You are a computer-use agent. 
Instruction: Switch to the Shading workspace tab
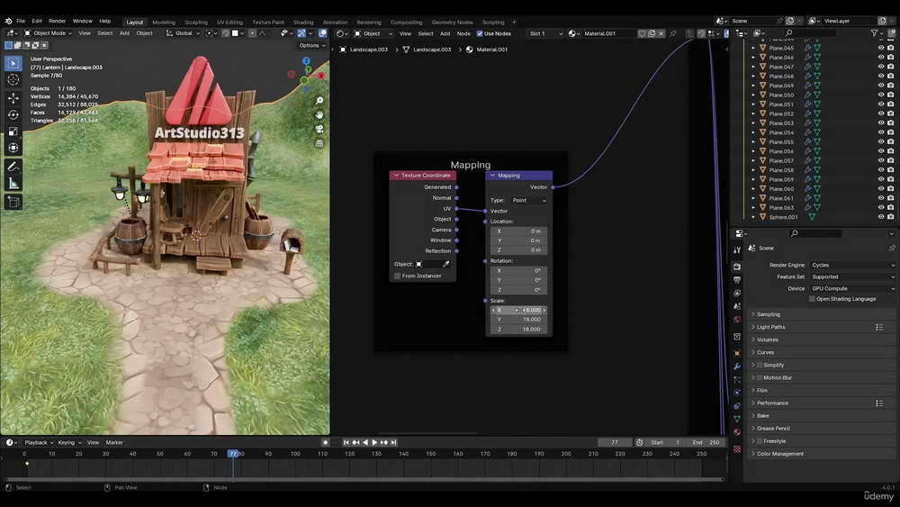pos(303,23)
